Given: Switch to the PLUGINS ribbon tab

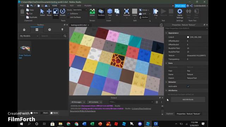Looking at the screenshot, I should coord(88,6).
